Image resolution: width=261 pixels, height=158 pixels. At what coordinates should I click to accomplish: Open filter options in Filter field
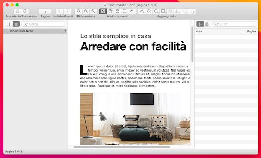pyautogui.click(x=217, y=24)
